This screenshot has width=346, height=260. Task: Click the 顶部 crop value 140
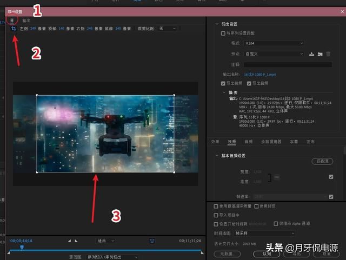click(x=62, y=29)
